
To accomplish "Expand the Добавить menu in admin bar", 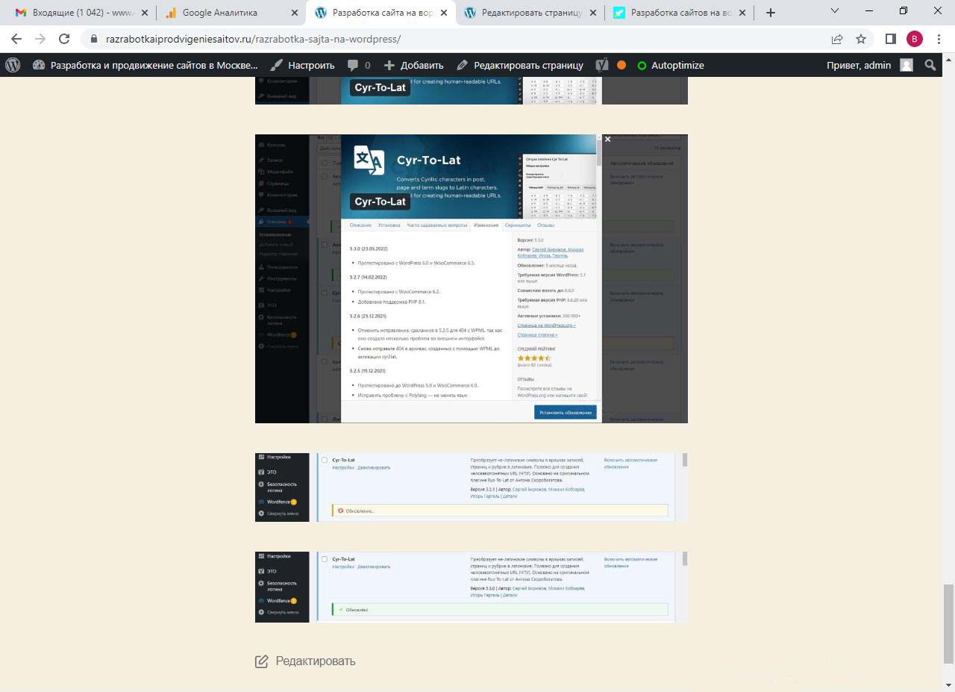I will click(414, 65).
